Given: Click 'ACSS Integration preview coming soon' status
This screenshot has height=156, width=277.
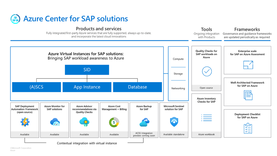Looking at the screenshot, I should [144, 134].
